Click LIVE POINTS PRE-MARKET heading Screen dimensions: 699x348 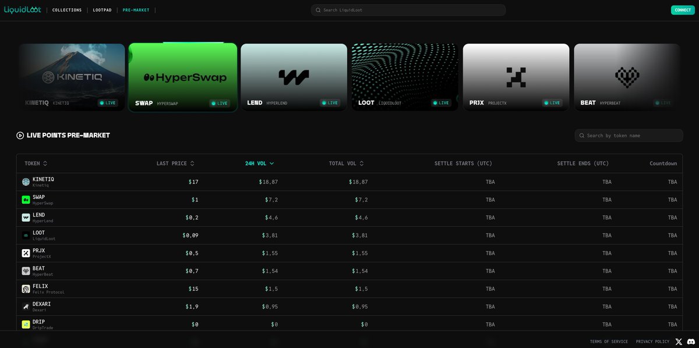pos(68,135)
